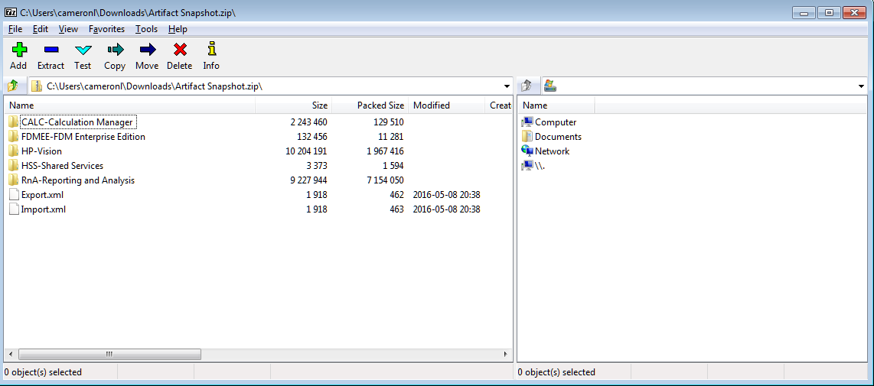The image size is (874, 386).
Task: Click the Import.xml file icon
Action: (14, 209)
